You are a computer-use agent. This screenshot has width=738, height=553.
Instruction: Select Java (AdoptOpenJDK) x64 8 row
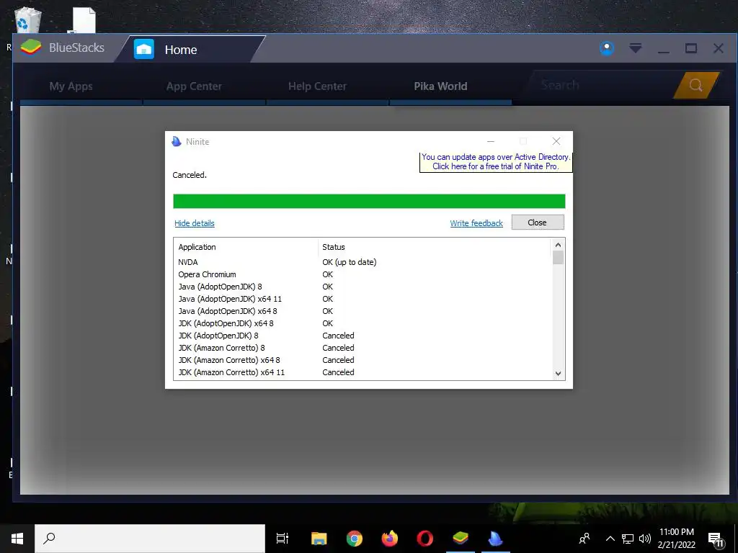(363, 311)
